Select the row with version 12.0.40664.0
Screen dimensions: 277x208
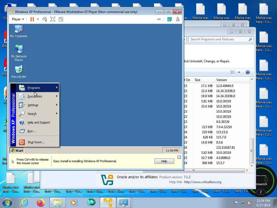tap(217, 86)
